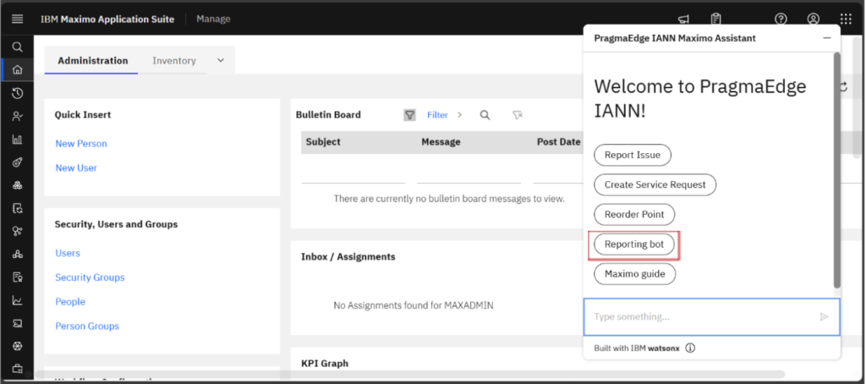
Task: Click the Quick Insert heading
Action: [83, 115]
